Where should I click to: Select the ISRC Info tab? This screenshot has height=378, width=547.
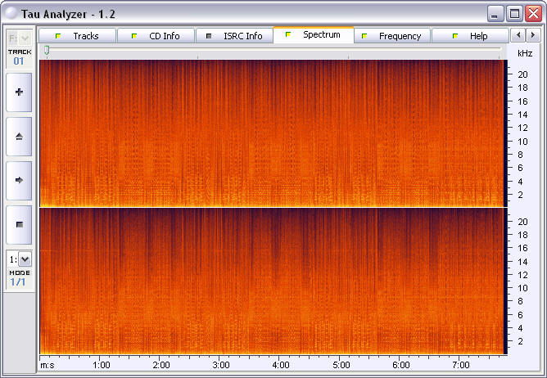pos(234,36)
